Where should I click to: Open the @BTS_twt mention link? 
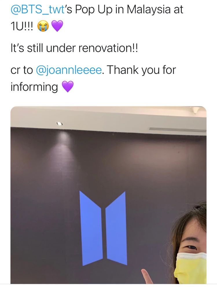pos(37,10)
